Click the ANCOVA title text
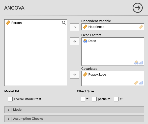The width and height of the screenshot is (148, 124). pyautogui.click(x=14, y=8)
